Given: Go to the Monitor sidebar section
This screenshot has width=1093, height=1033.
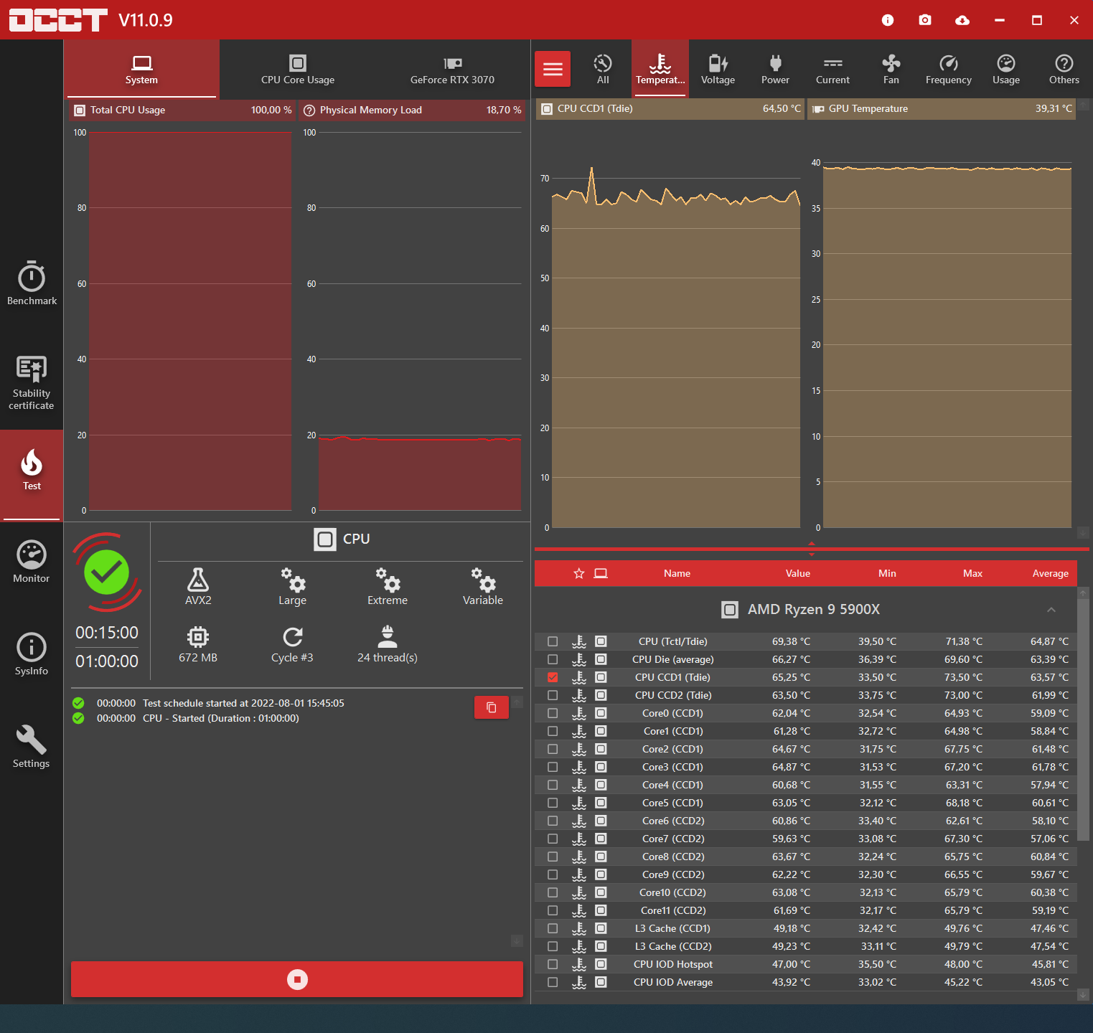Looking at the screenshot, I should pyautogui.click(x=32, y=562).
